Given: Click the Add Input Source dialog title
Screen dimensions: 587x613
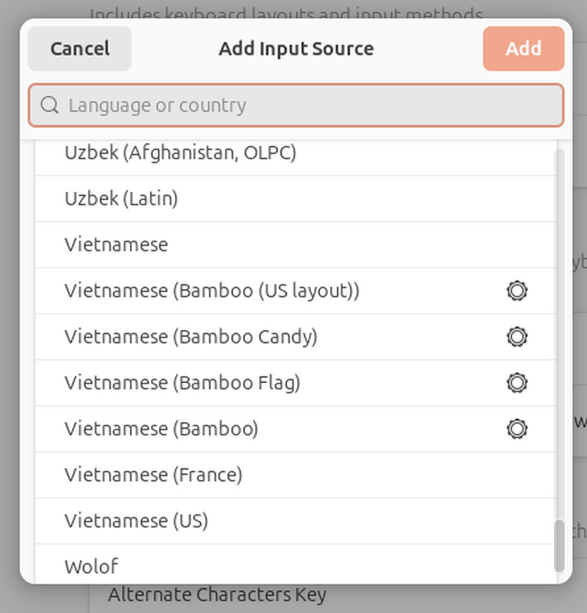Looking at the screenshot, I should 296,49.
